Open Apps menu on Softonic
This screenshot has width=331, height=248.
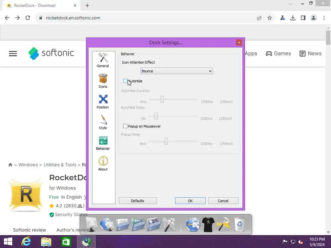tap(251, 54)
